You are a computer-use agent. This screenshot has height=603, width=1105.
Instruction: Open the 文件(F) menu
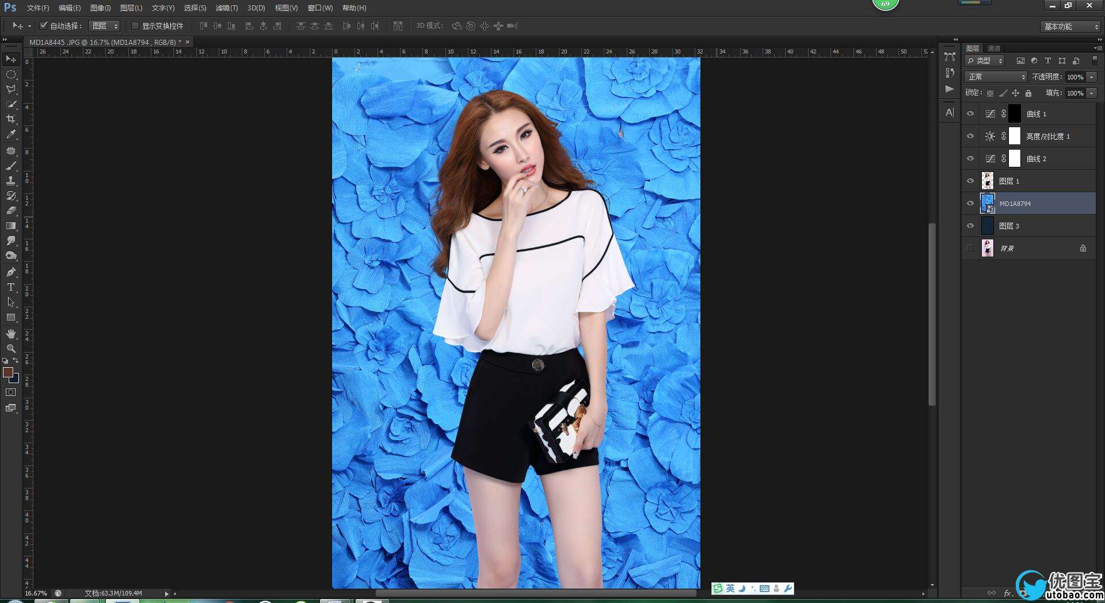[38, 8]
